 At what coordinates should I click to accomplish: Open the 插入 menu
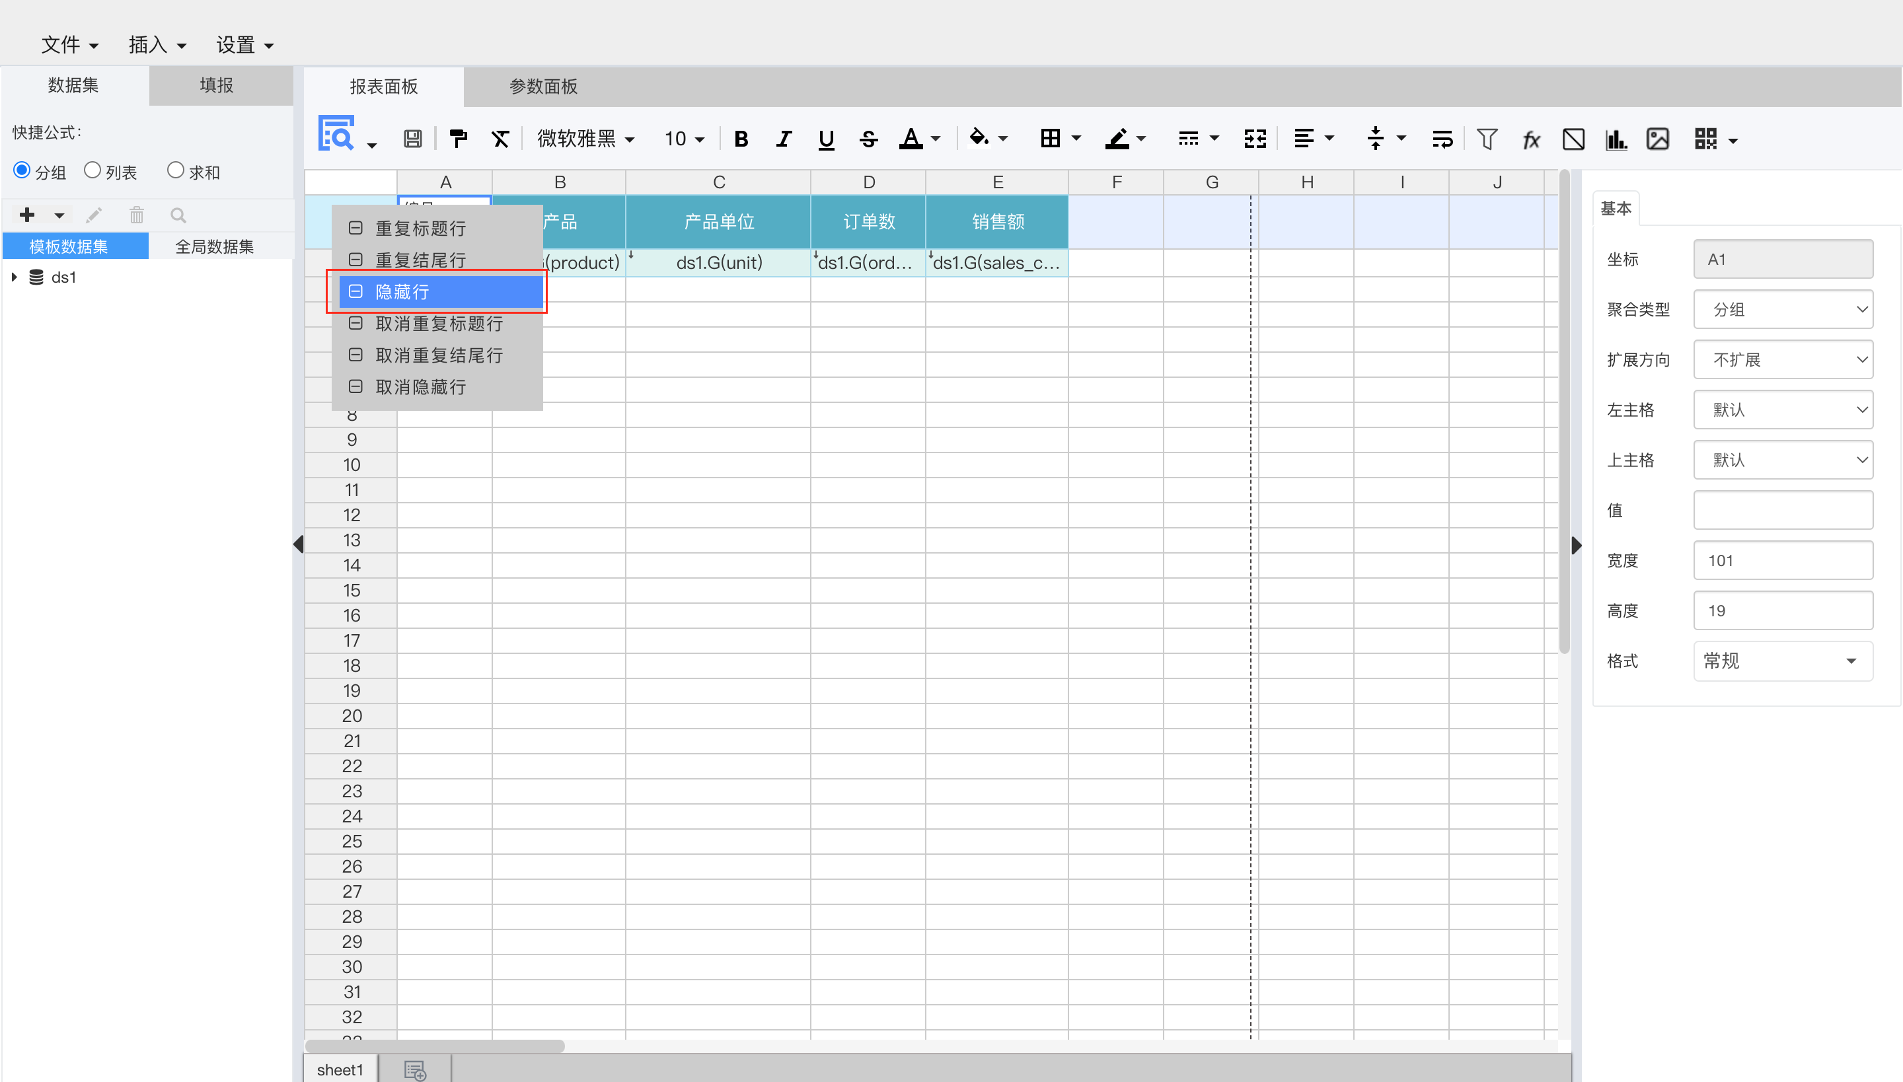pos(157,46)
